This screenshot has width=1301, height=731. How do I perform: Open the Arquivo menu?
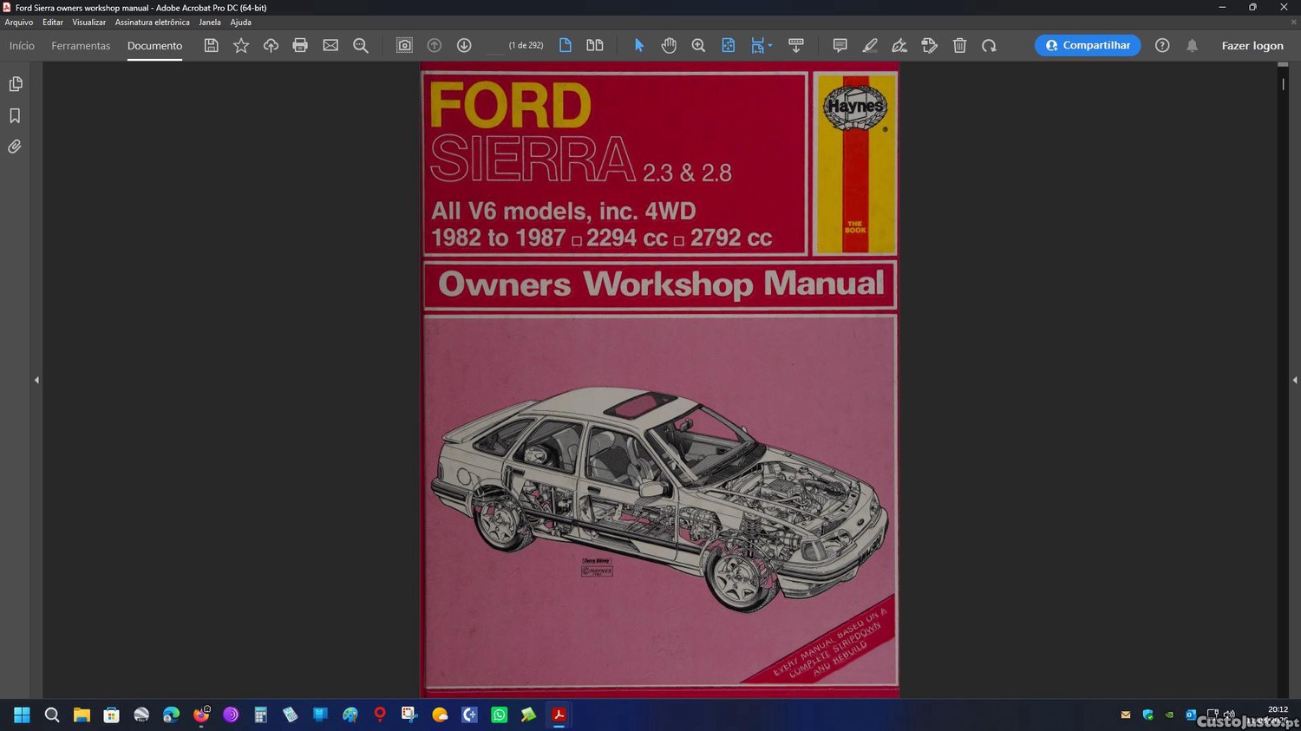click(19, 23)
